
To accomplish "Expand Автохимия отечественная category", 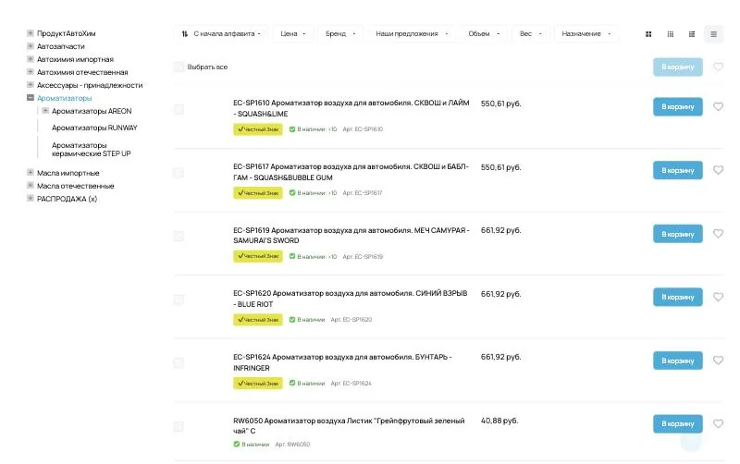I will point(31,72).
